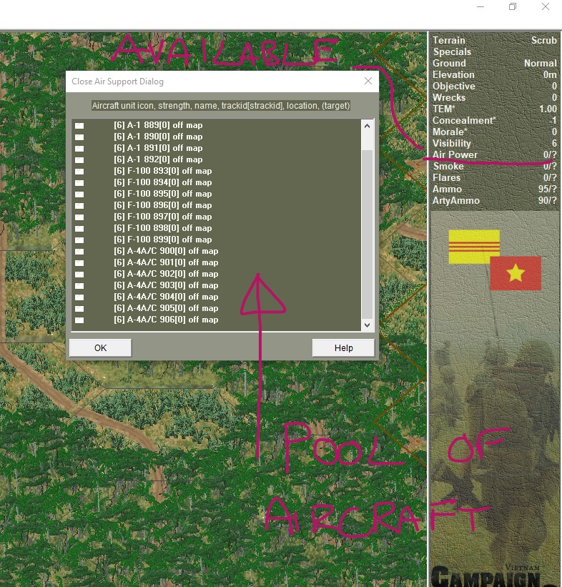The height and width of the screenshot is (587, 562).
Task: Click the red flag with yellow star
Action: click(516, 273)
